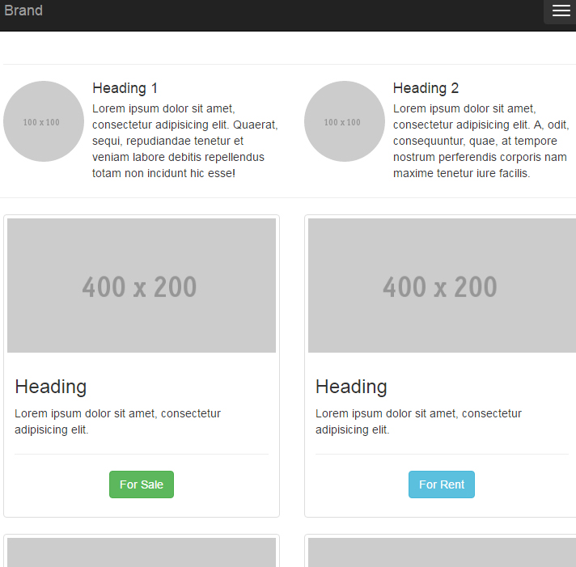The width and height of the screenshot is (576, 567).
Task: Click the paragraph text under Heading 1
Action: click(x=184, y=141)
